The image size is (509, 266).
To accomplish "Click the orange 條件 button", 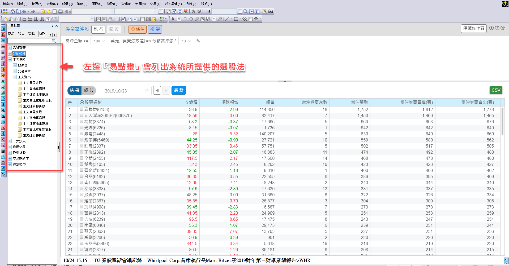I will coord(138,29).
